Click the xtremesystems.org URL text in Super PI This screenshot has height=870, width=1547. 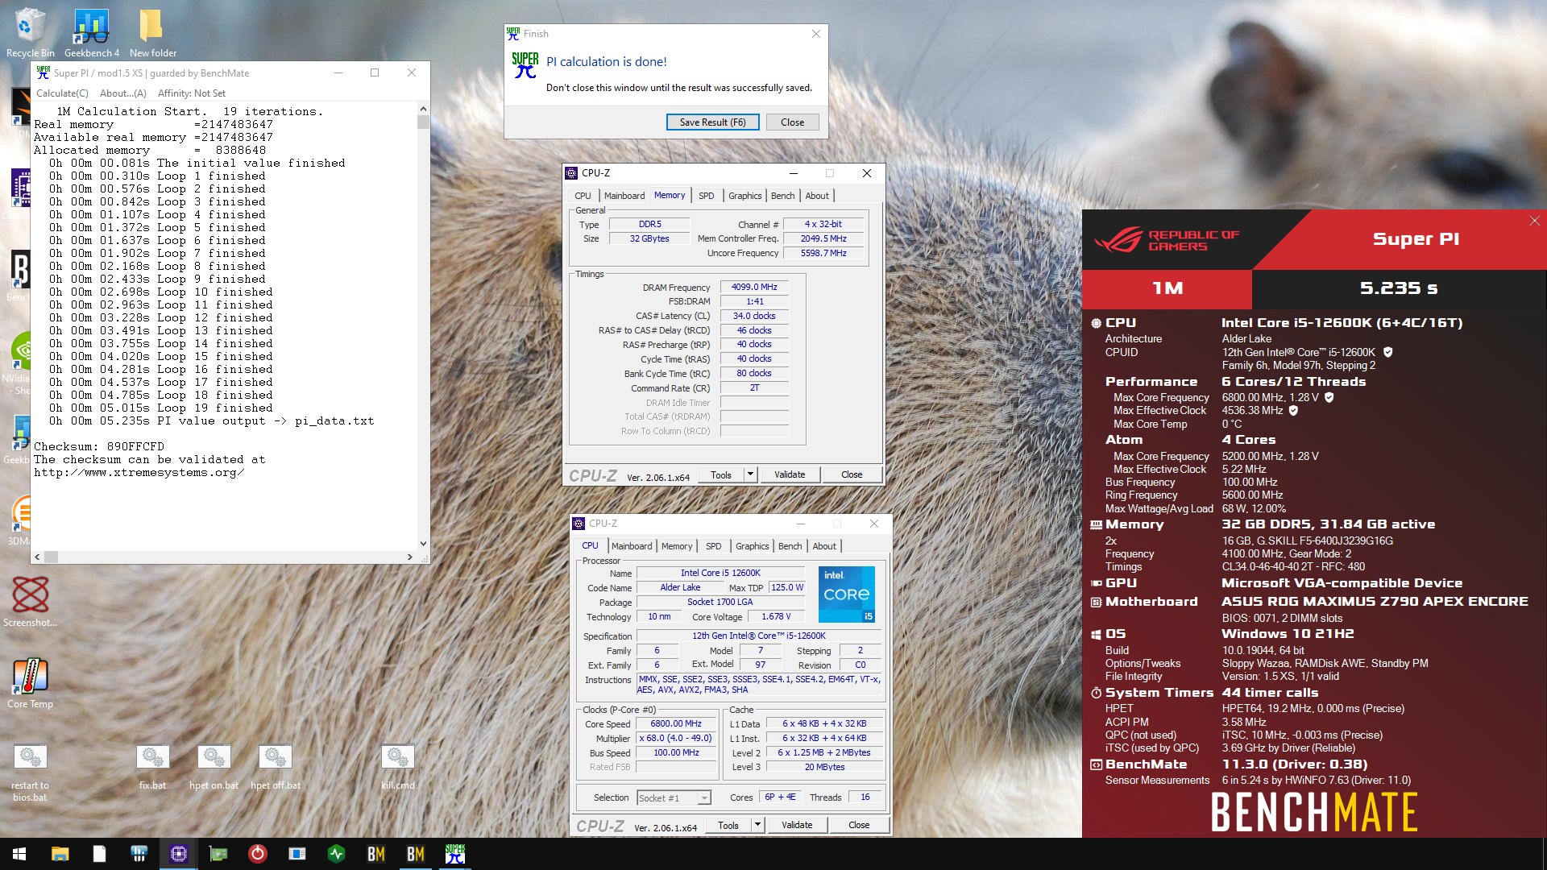(139, 472)
